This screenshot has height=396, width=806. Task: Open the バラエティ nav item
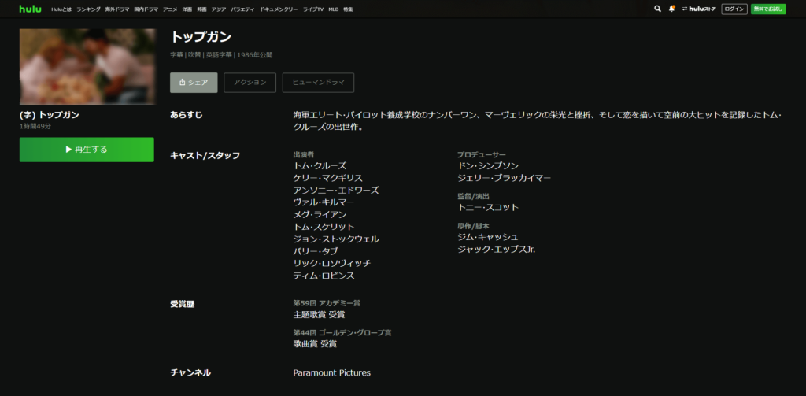coord(242,9)
